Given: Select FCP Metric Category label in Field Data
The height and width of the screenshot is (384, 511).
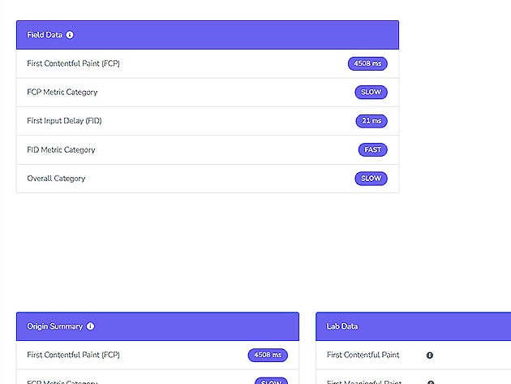Looking at the screenshot, I should coord(62,92).
